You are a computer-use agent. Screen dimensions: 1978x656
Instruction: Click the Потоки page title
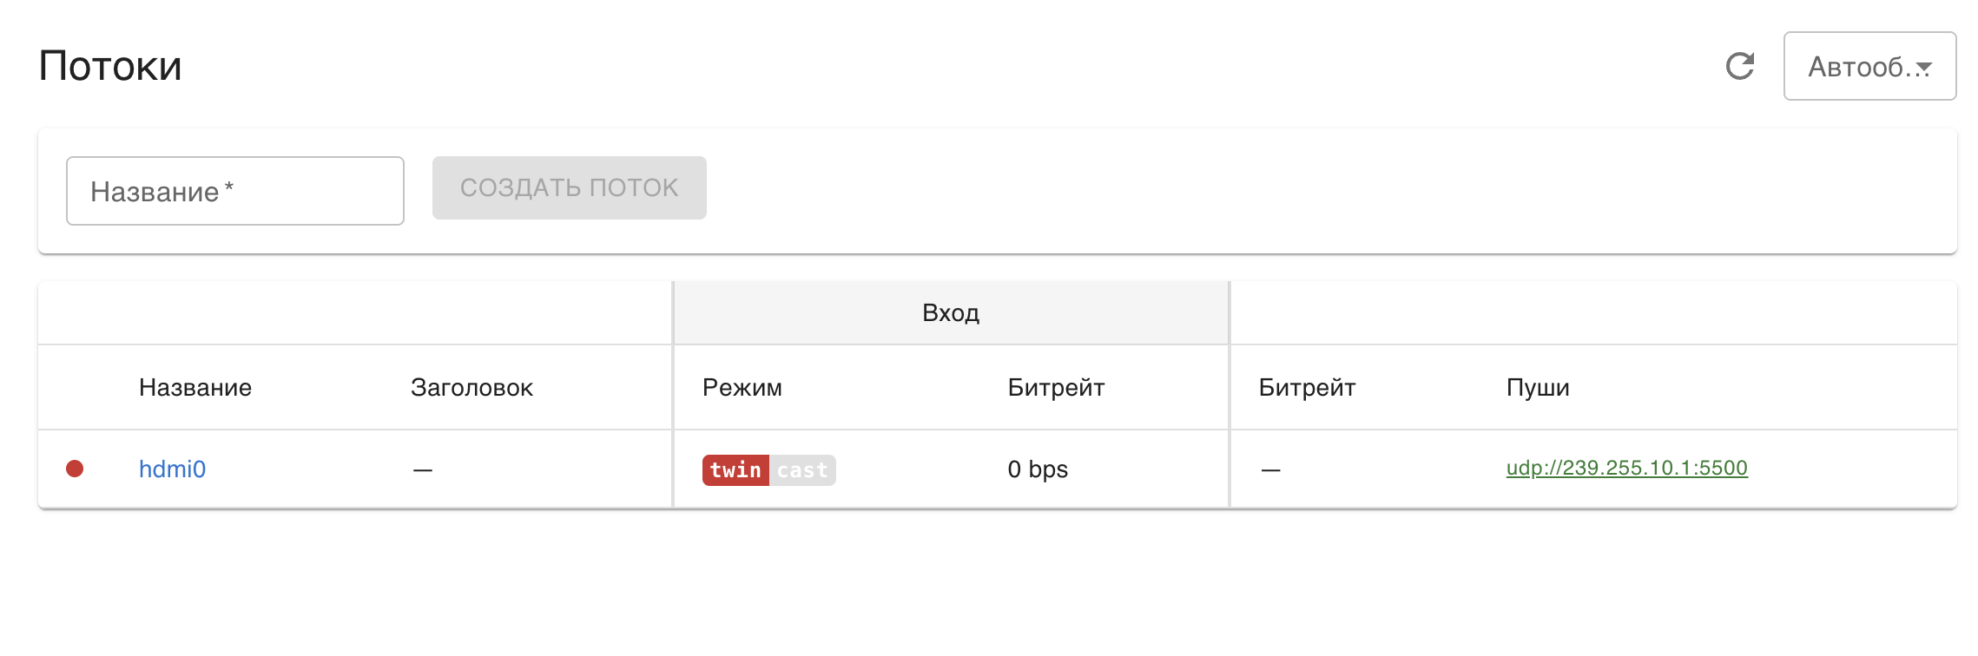coord(111,64)
